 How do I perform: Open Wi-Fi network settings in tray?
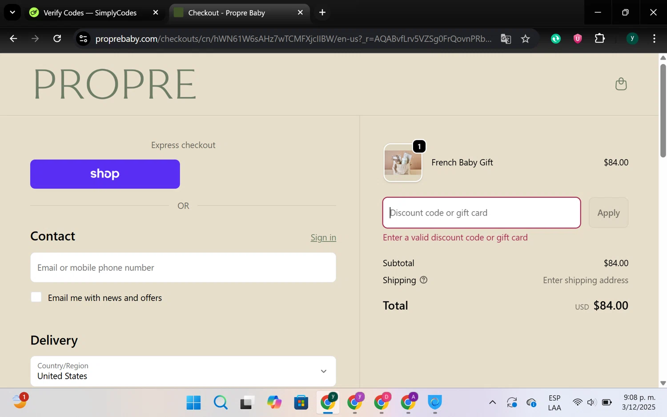[577, 402]
